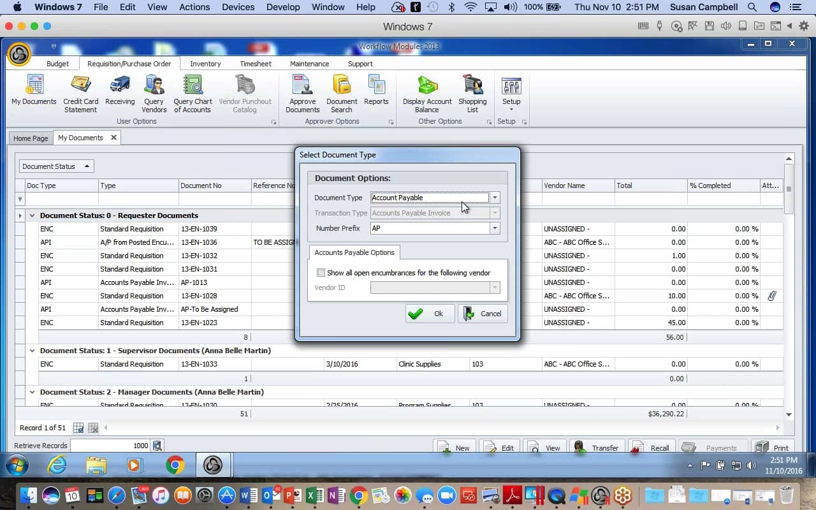This screenshot has height=510, width=816.
Task: Expand Other Options group launcher
Action: [x=489, y=122]
